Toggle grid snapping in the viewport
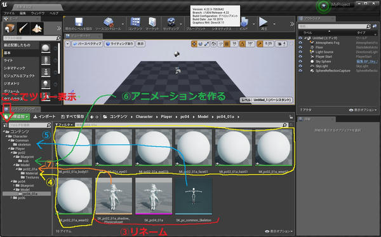This screenshot has height=237, width=381. tap(227, 44)
